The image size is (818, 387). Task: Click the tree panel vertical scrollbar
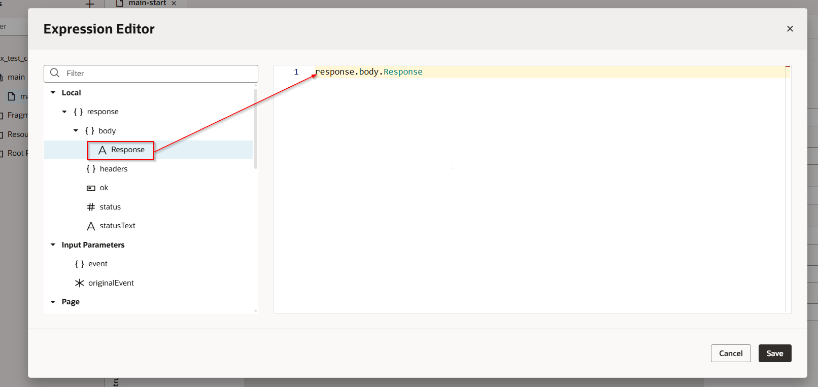[x=256, y=129]
